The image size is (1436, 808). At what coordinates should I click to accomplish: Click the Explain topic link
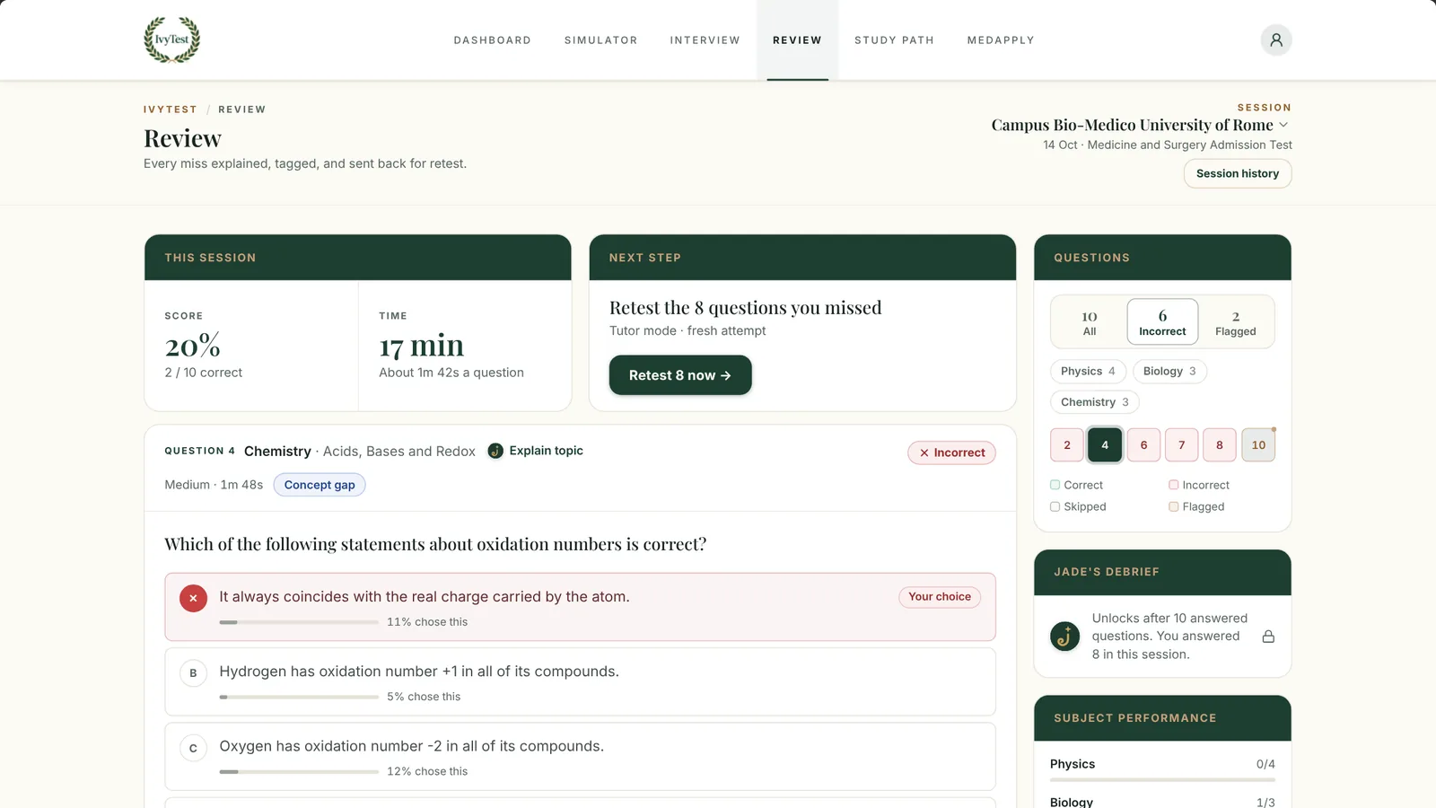(x=546, y=451)
